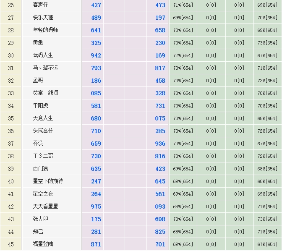Open the 贫富一线间 user link
Viewport: 282px width, 251px height.
tap(45, 93)
